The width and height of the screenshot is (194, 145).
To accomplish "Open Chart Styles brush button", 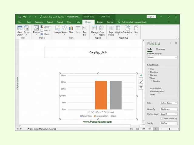I will [x=141, y=81].
